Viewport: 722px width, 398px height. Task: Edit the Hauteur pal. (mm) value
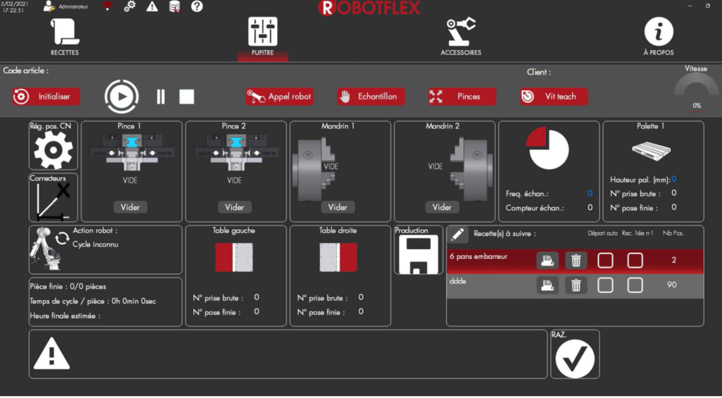pyautogui.click(x=674, y=179)
